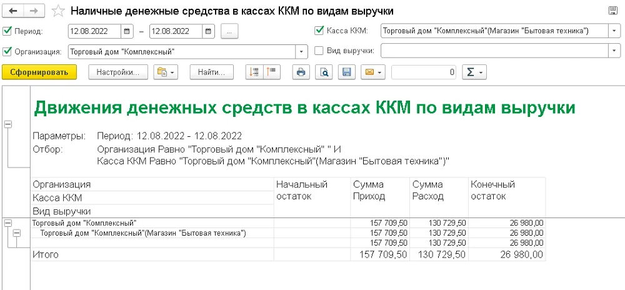The width and height of the screenshot is (625, 290).
Task: Click the Итого Сумма Расход value 130 729,50
Action: click(442, 254)
